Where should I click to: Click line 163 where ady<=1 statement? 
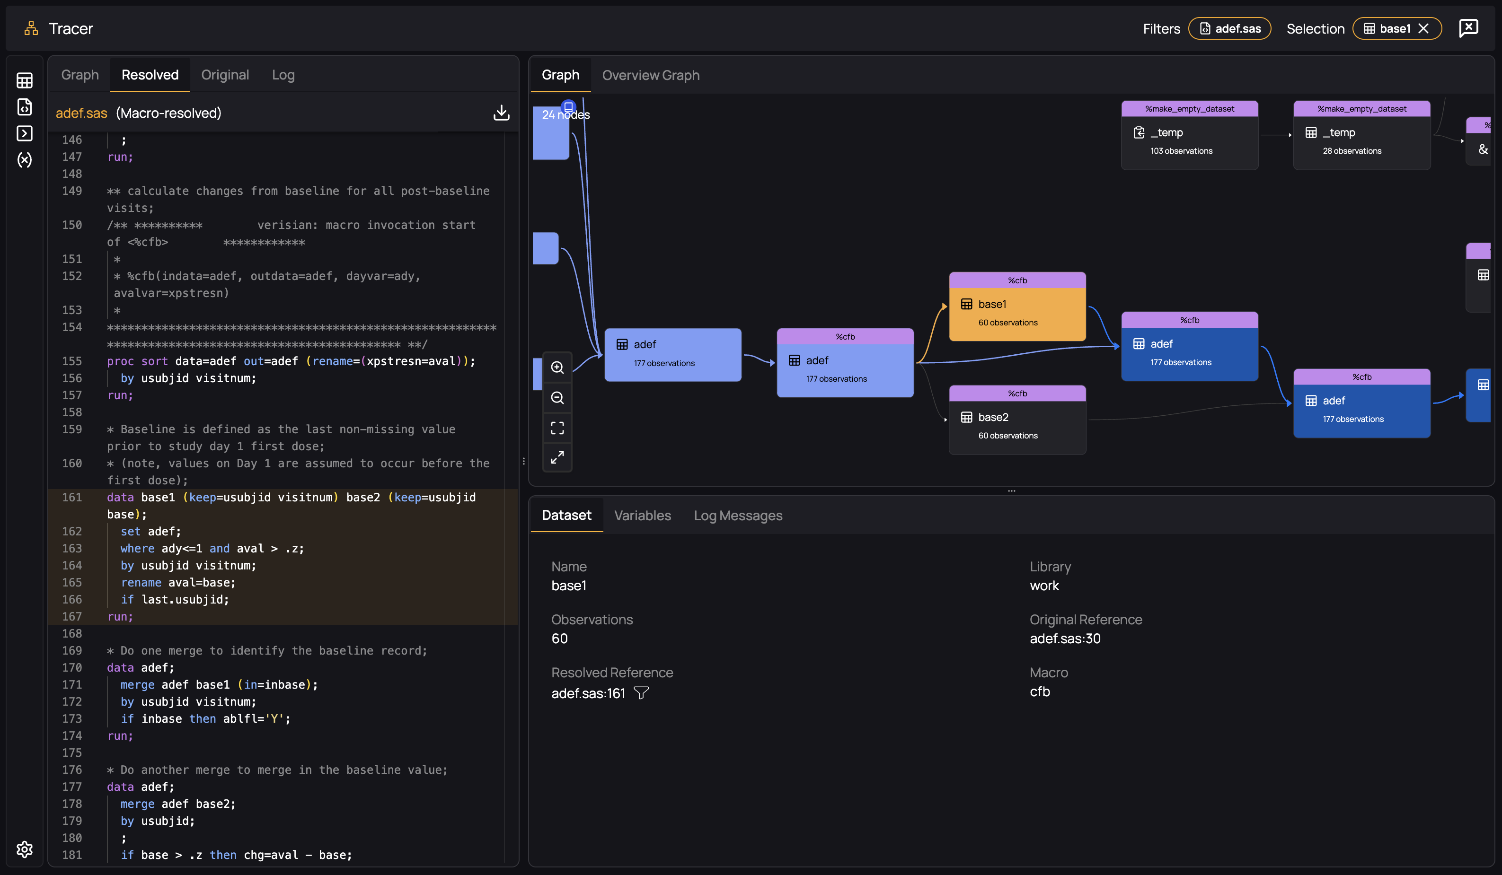(212, 548)
